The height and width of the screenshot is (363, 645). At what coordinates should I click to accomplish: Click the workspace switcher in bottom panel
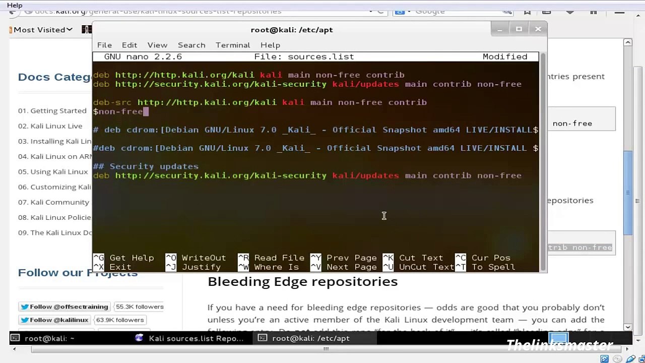pyautogui.click(x=559, y=338)
